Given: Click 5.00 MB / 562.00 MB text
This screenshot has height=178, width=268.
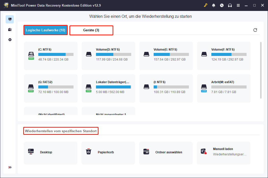Looking at the screenshot, I should (110, 92).
